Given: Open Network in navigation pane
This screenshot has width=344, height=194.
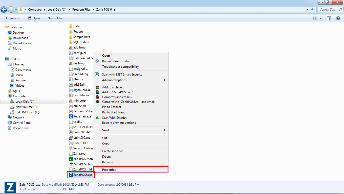Looking at the screenshot, I should click(x=16, y=117).
